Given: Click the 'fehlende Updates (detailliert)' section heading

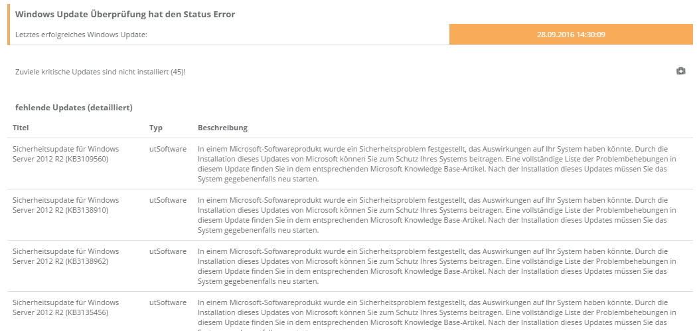Looking at the screenshot, I should 74,107.
